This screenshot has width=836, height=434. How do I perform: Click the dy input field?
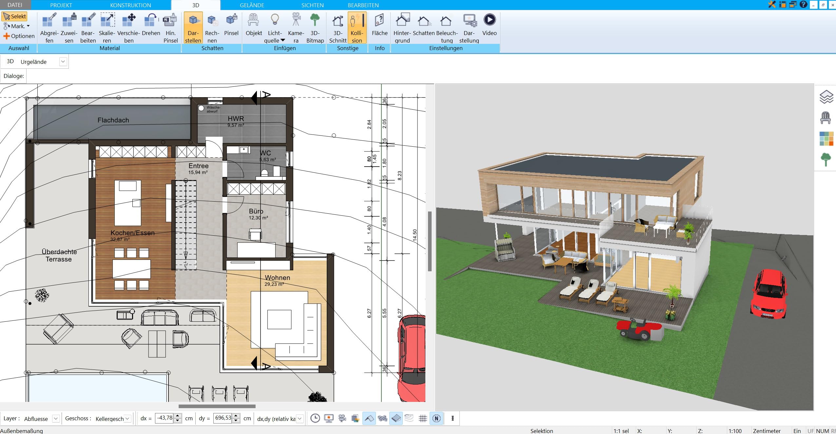pos(223,418)
